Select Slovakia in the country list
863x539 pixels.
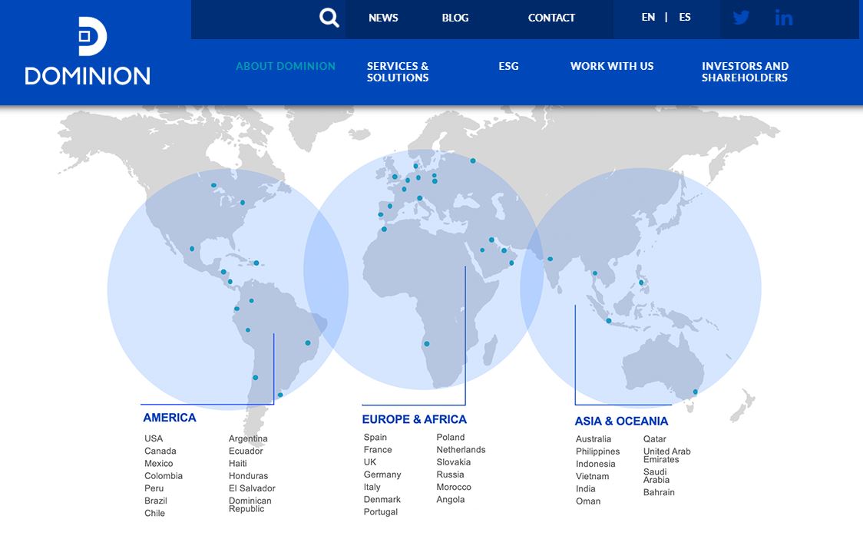(x=454, y=462)
